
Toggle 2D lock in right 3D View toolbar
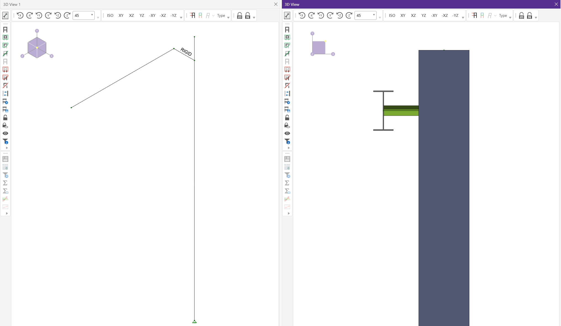(522, 15)
